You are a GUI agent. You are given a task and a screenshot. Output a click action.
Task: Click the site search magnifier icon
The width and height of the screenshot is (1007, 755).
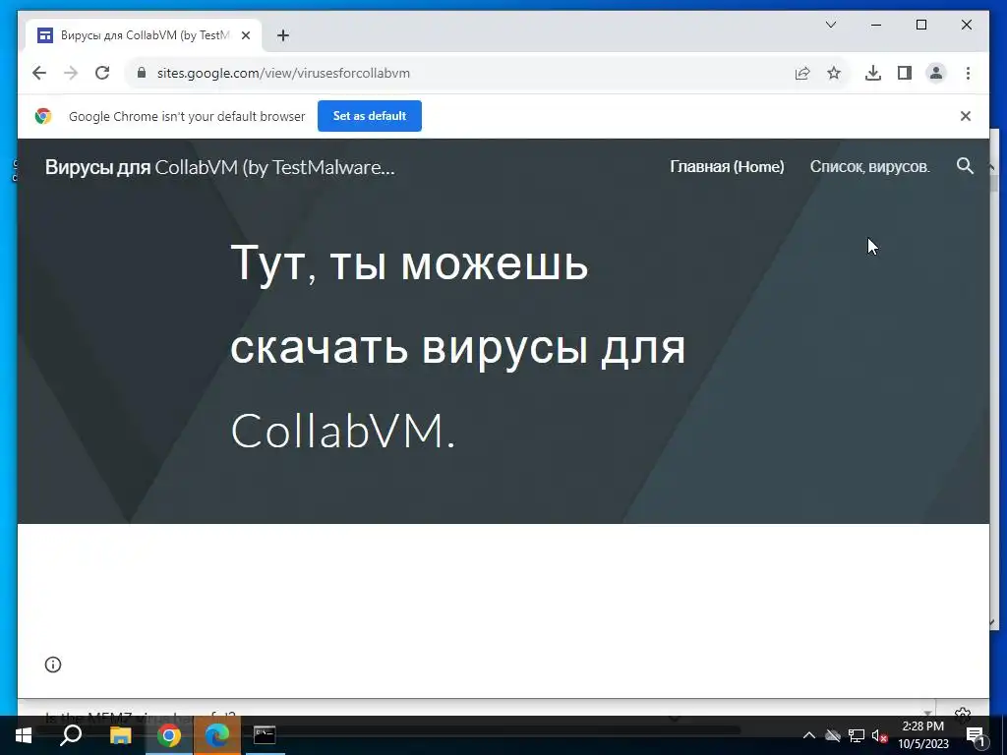[965, 166]
